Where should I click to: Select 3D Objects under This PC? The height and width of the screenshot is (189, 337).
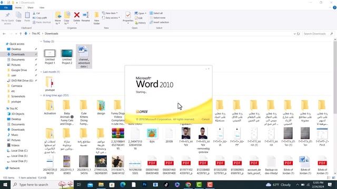click(17, 114)
